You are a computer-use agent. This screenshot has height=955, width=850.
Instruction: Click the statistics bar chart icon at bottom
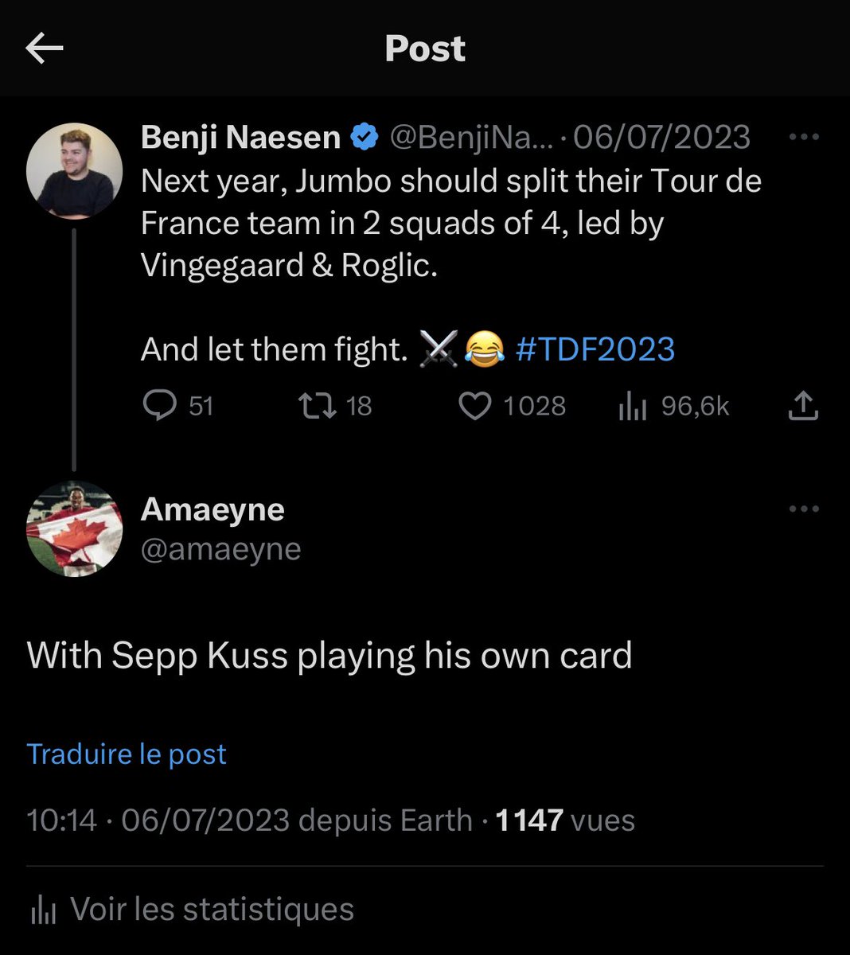pos(43,910)
